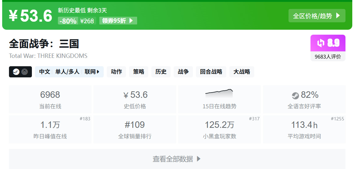356x169 pixels.
Task: Click the ¥268 original price
Action: [x=87, y=21]
